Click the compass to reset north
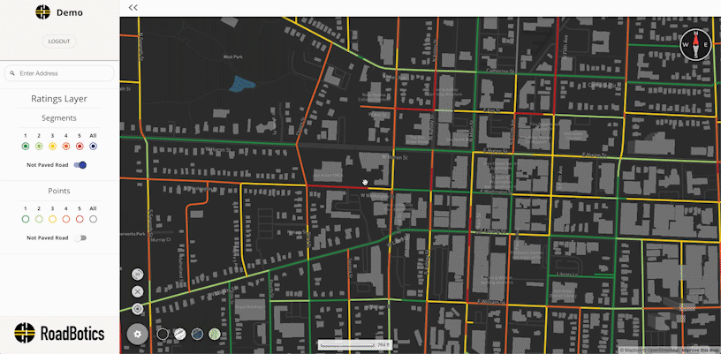Screen dimensions: 721x354 (x=694, y=42)
